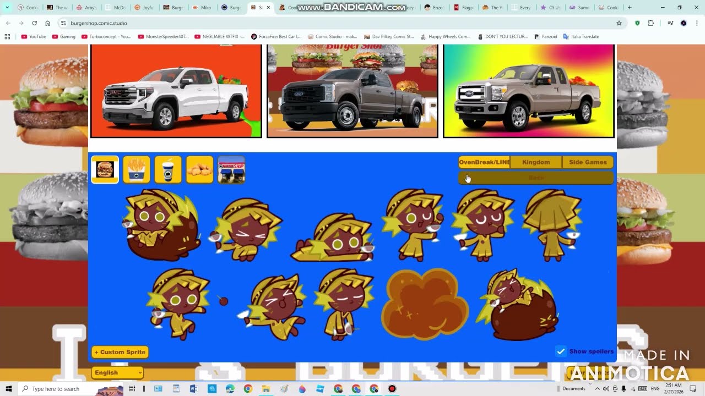Screen dimensions: 705x396
Task: Select the soda cup category icon
Action: pos(168,169)
